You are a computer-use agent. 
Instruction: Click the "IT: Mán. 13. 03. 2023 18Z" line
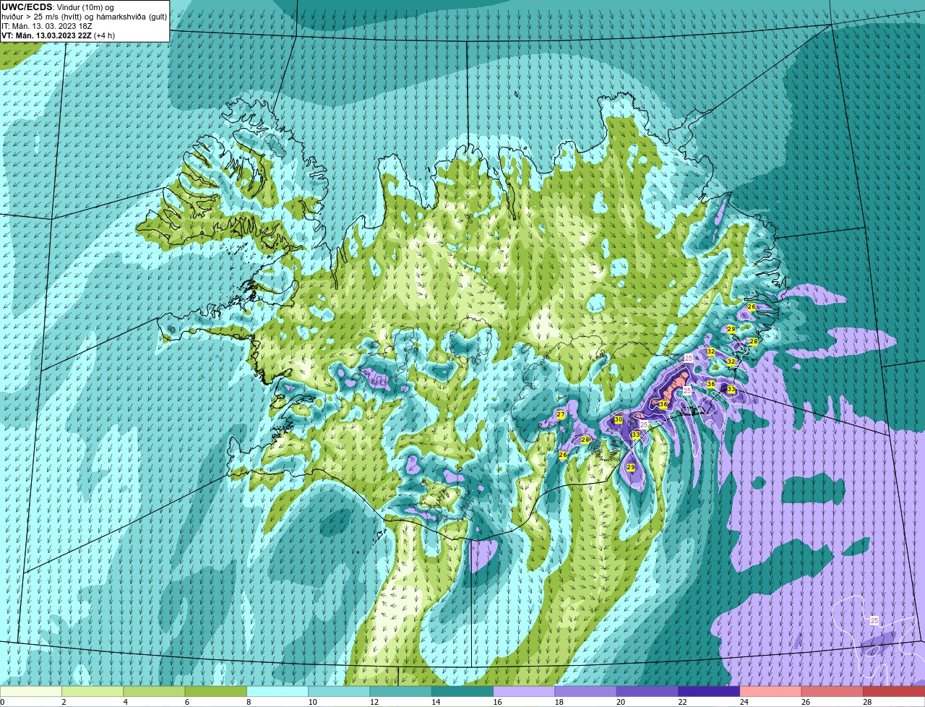[47, 26]
